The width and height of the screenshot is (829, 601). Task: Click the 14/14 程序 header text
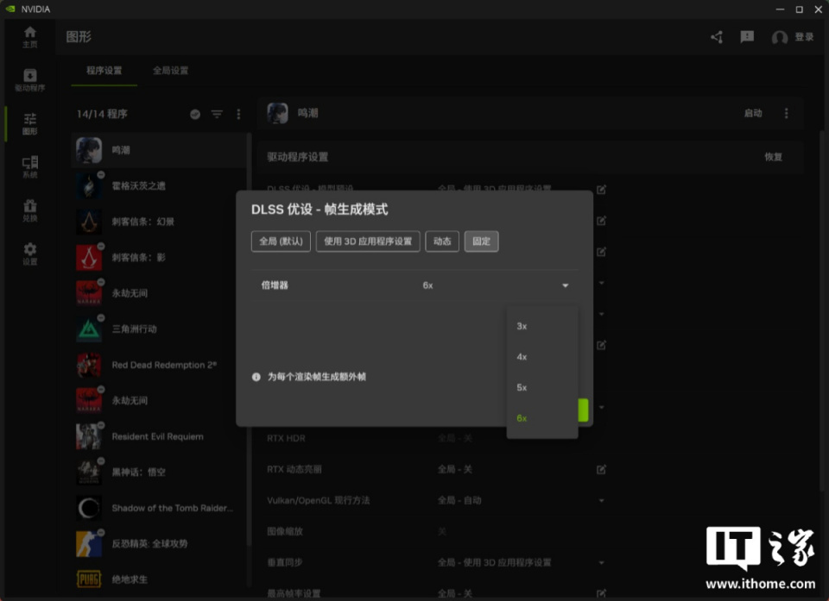point(102,114)
